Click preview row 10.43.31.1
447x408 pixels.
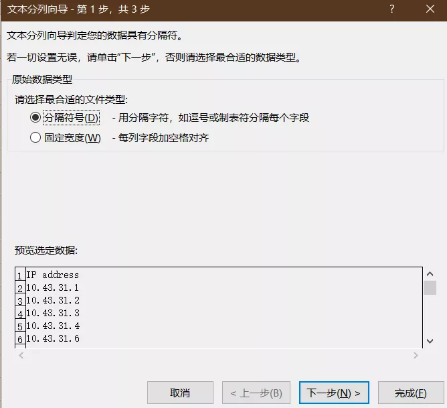pos(52,287)
